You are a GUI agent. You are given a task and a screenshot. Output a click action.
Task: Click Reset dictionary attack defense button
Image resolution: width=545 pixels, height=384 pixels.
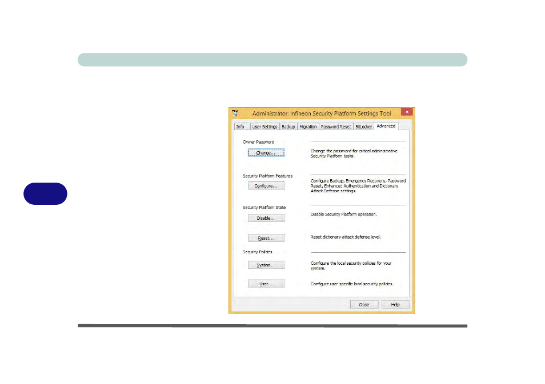click(x=266, y=238)
